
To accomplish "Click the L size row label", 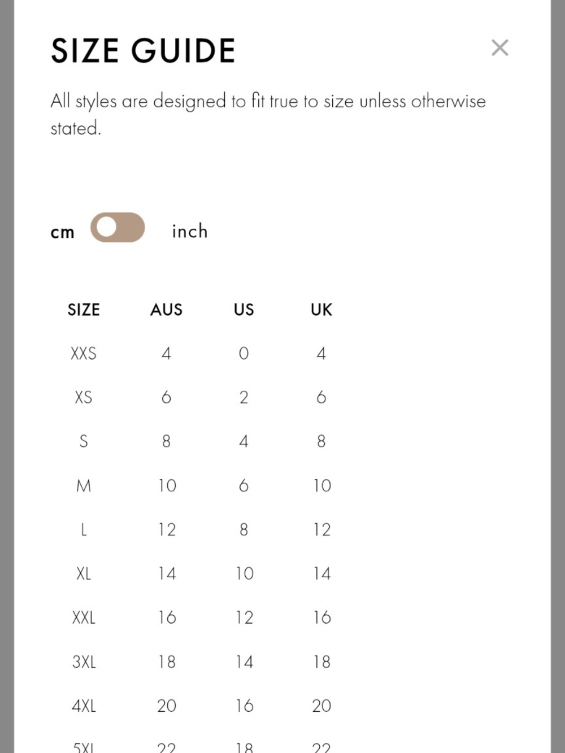I will pyautogui.click(x=84, y=529).
